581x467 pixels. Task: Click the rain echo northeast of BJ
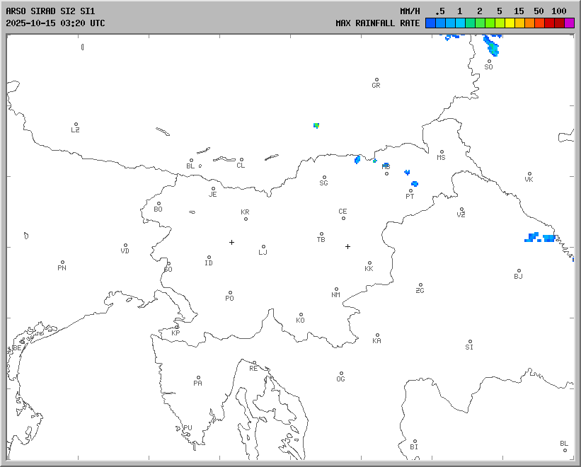pos(541,238)
